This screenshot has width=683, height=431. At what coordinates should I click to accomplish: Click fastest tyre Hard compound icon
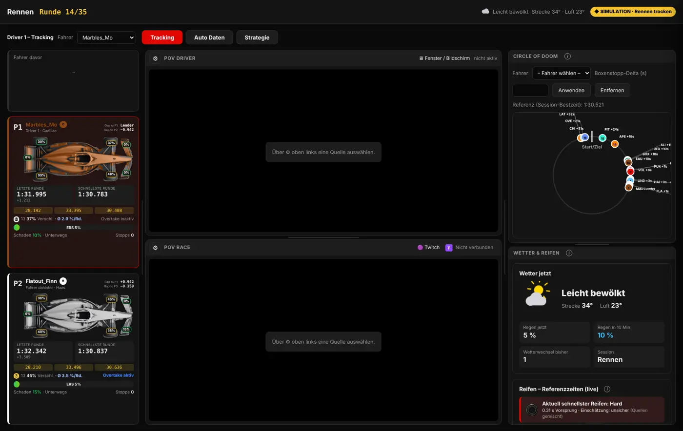(x=531, y=410)
